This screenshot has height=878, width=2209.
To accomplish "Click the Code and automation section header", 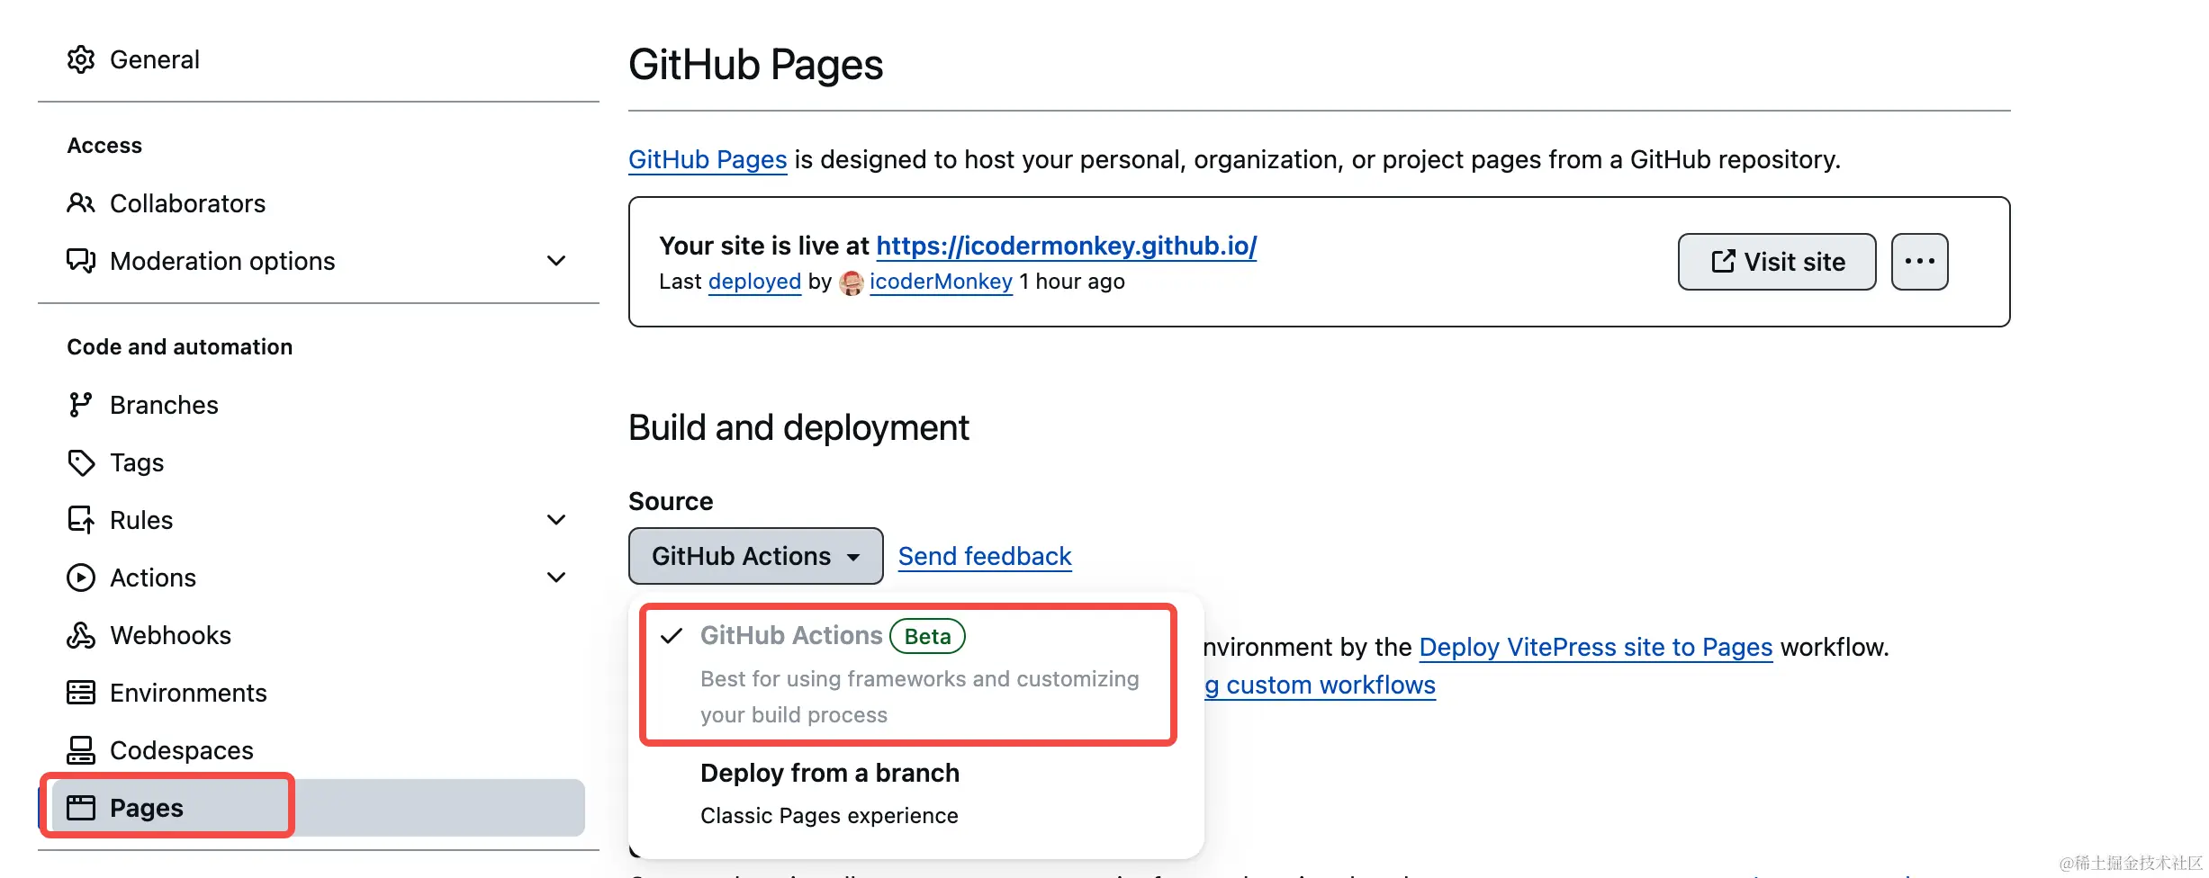I will 180,347.
